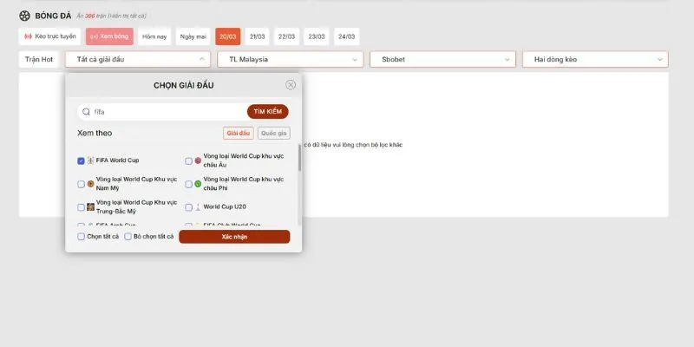Tick the Bỏ chọn tất cả checkbox
Screen dimensions: 694x347
(x=128, y=236)
